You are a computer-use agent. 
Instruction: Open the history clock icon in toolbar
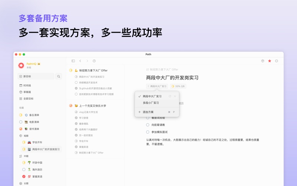coord(94,61)
